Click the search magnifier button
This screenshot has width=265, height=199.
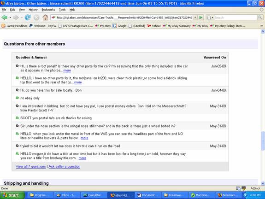[x=260, y=18]
